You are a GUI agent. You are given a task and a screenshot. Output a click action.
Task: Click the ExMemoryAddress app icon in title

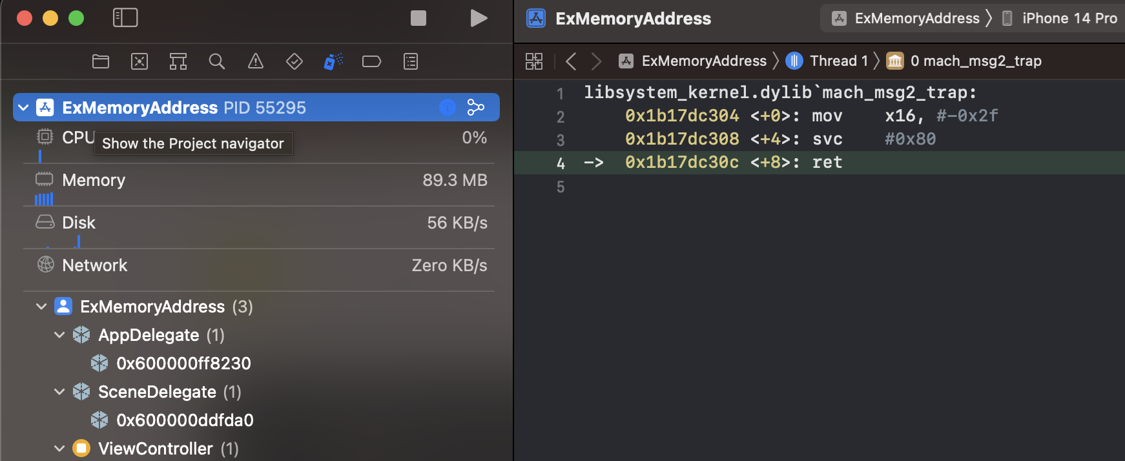click(x=536, y=18)
